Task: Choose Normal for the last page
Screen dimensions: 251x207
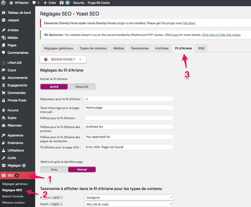Action: 82,169
